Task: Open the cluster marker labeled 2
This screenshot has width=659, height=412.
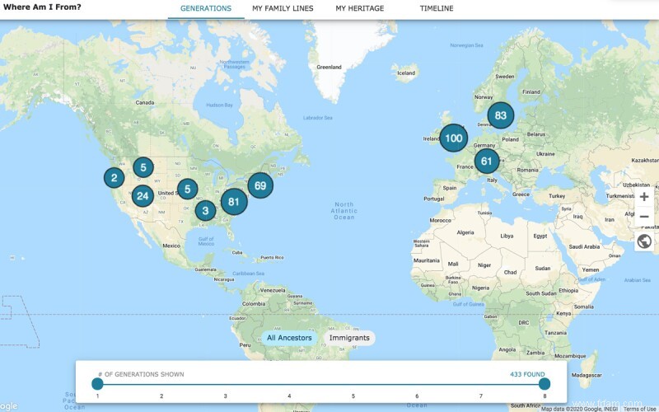Action: (x=114, y=177)
